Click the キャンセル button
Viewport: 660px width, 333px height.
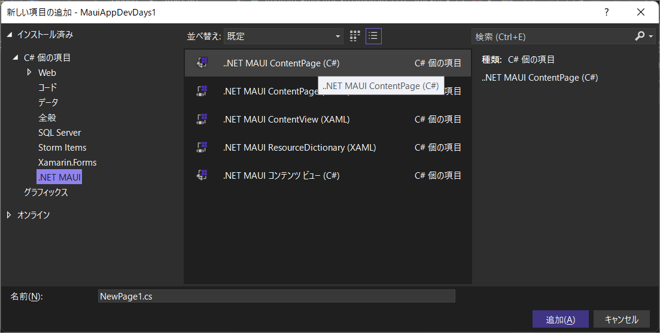click(621, 319)
